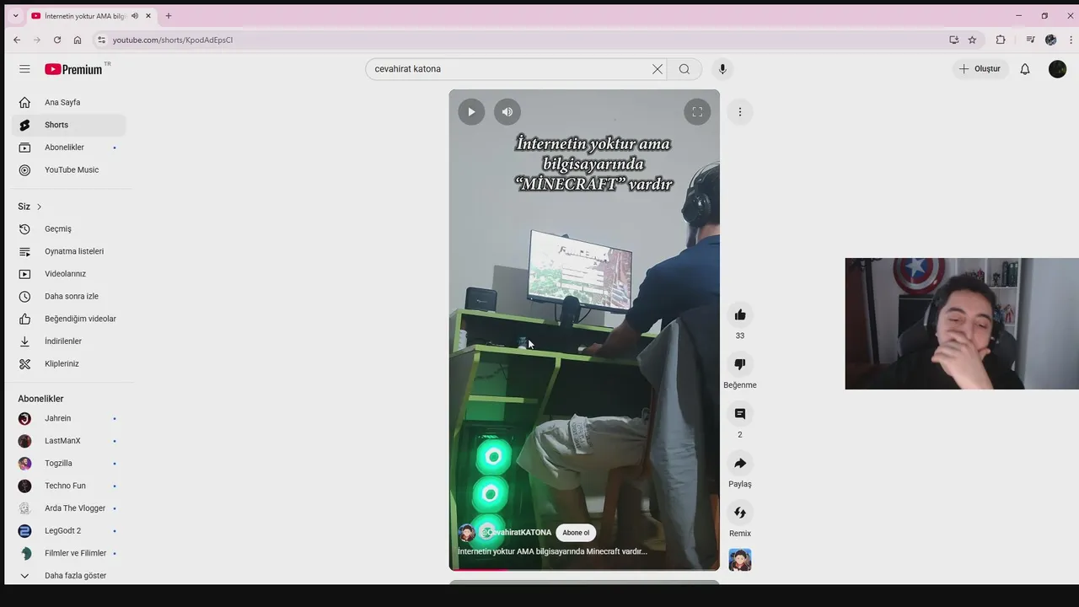Open Videolarınız page

tap(69, 274)
